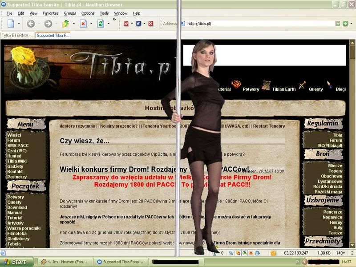Open the New page dropdown arrow
Screen dimensions: 356x267
(19, 24)
